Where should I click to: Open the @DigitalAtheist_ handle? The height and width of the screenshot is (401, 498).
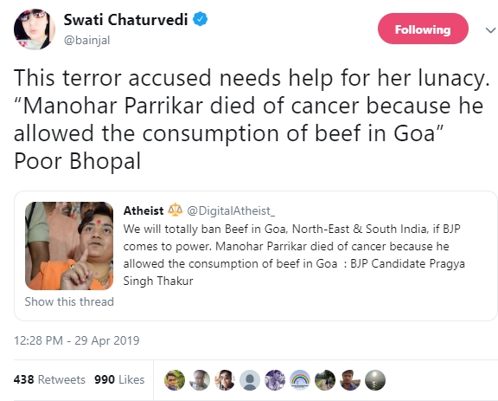coord(231,210)
